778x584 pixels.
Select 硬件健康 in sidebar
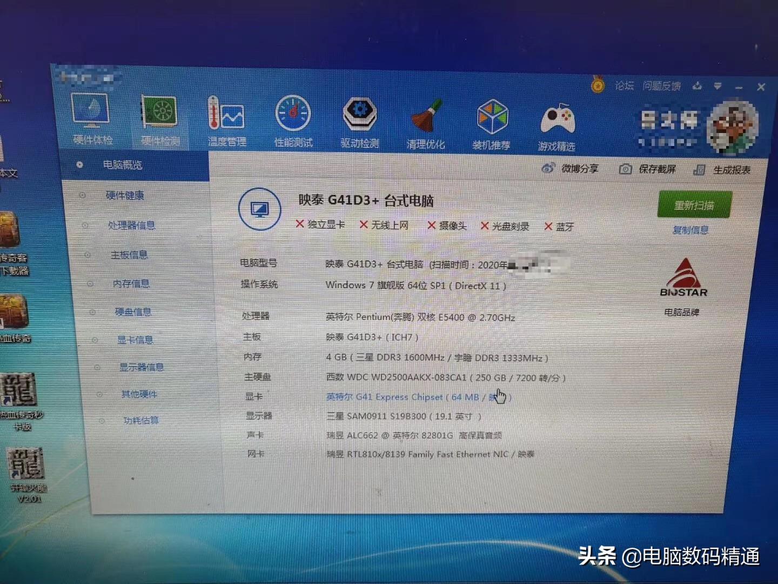[x=125, y=195]
